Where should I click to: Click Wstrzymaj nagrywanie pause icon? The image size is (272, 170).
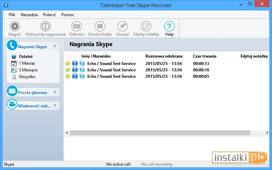(46, 26)
